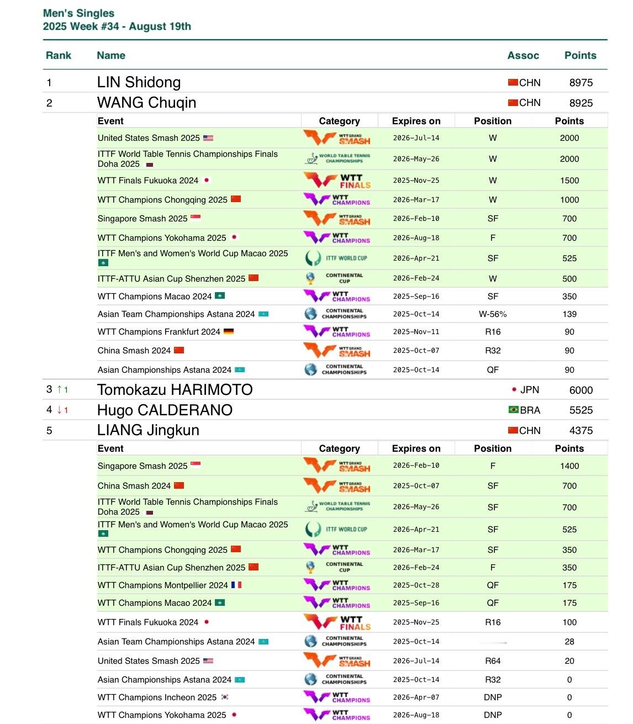This screenshot has width=633, height=724.
Task: Click South Korea flag in WTT Champions Incheon row
Action: point(225,697)
